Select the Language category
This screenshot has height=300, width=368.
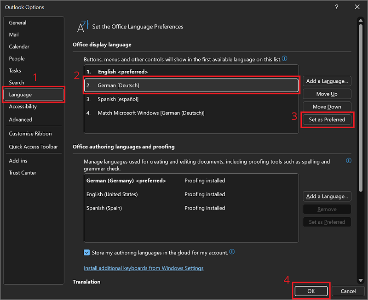34,95
